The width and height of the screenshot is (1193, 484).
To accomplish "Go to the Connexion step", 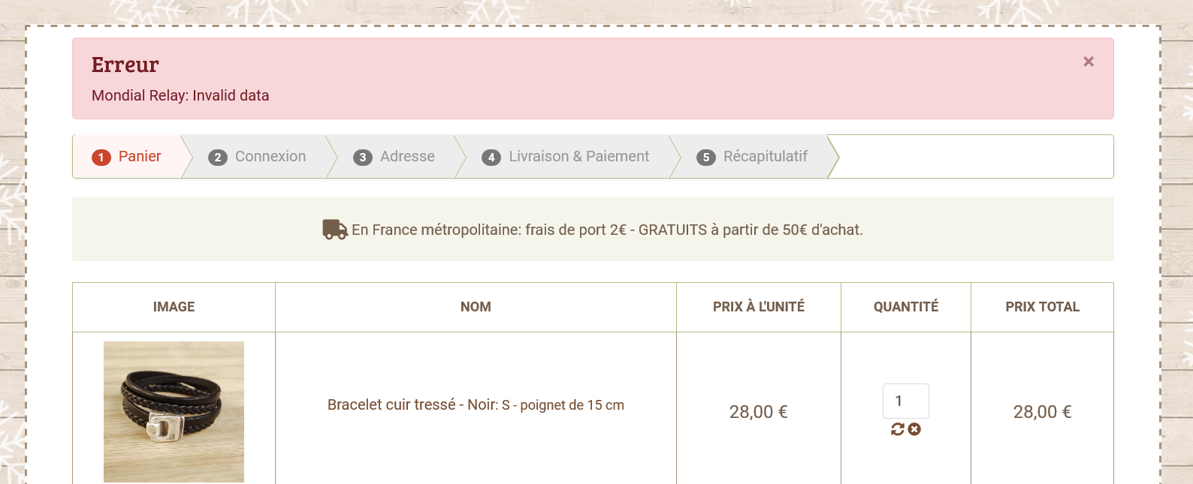I will tap(258, 157).
